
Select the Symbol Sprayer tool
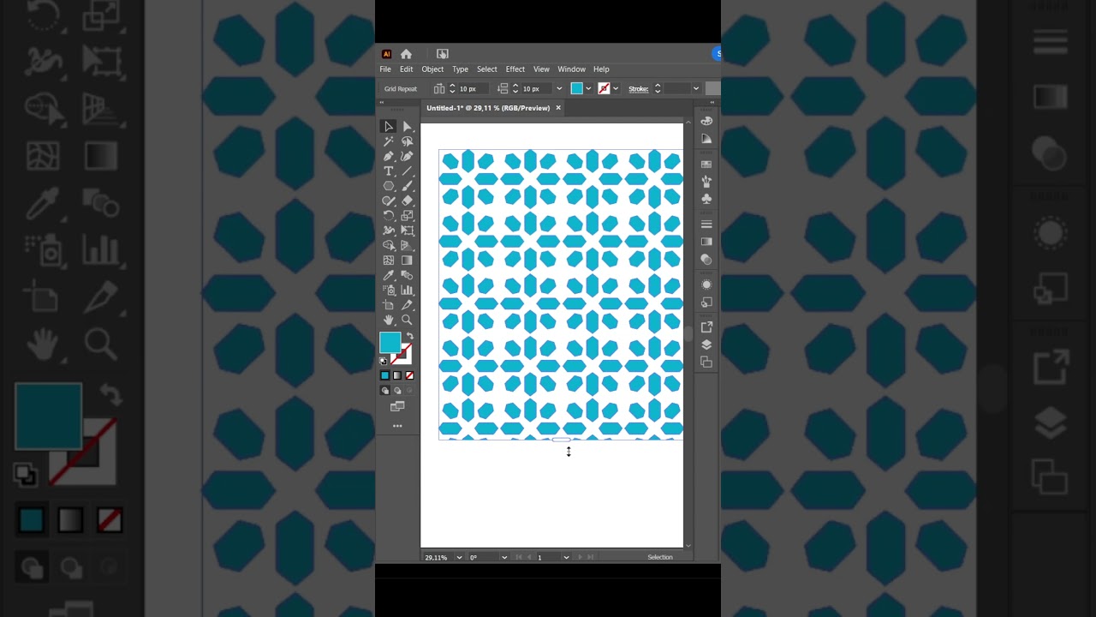(x=389, y=290)
